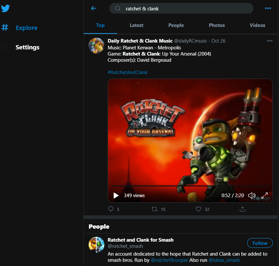Switch to the Latest tab
The width and height of the screenshot is (279, 266).
(136, 25)
